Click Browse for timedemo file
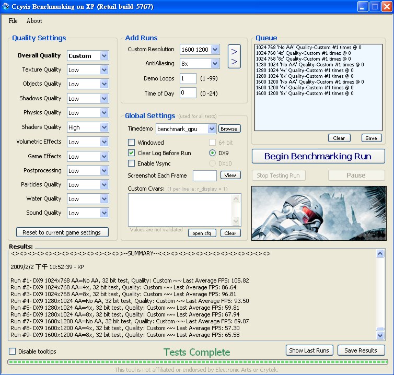The width and height of the screenshot is (394, 375). 229,128
